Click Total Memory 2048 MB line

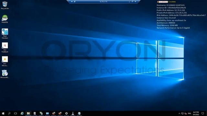[167, 25]
